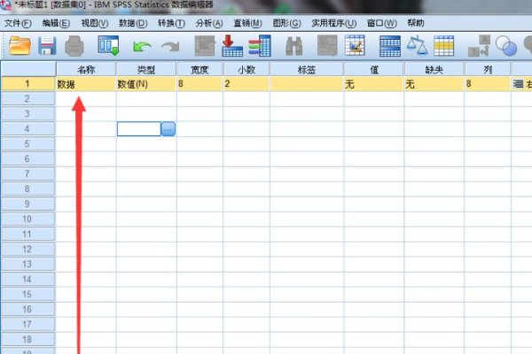Viewport: 532px width, 354px height.
Task: Select row header 10
Action: [27, 219]
